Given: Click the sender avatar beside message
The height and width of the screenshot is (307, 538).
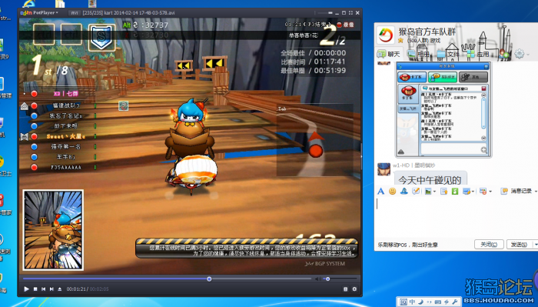Looking at the screenshot, I should pos(384,169).
